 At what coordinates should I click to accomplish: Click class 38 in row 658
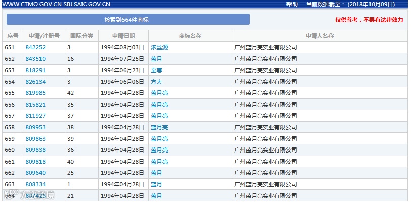tap(70, 127)
